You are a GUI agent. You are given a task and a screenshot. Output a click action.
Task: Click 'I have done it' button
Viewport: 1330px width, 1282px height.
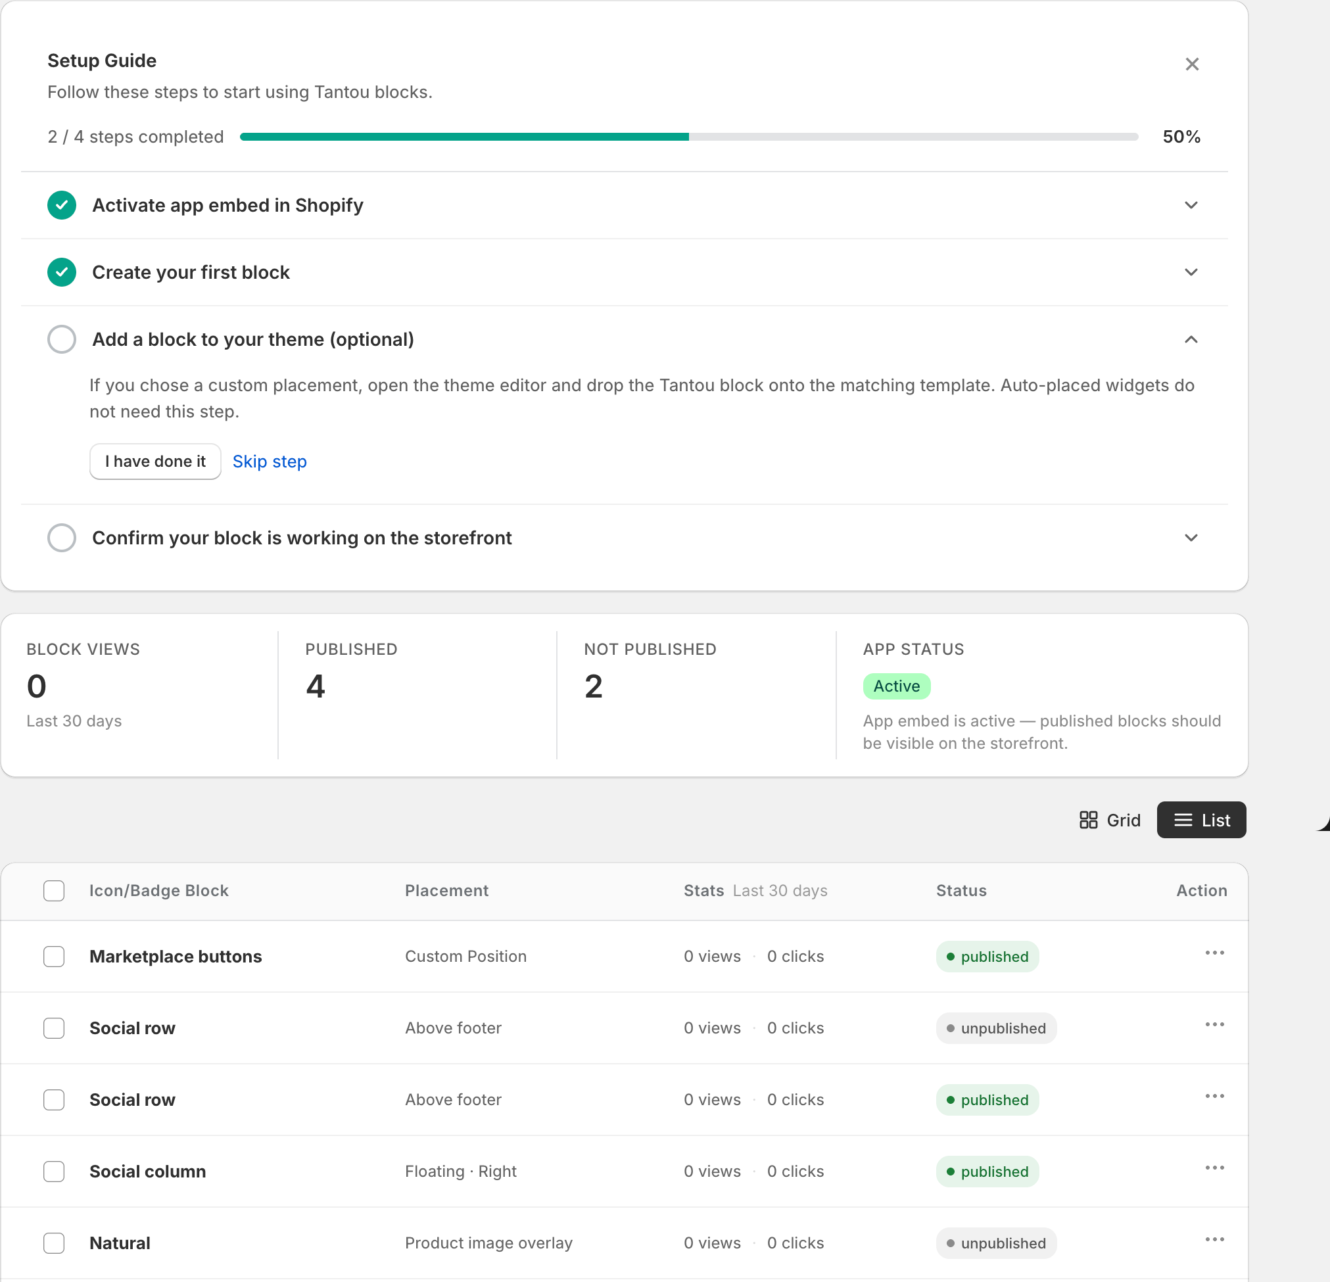[x=155, y=462]
